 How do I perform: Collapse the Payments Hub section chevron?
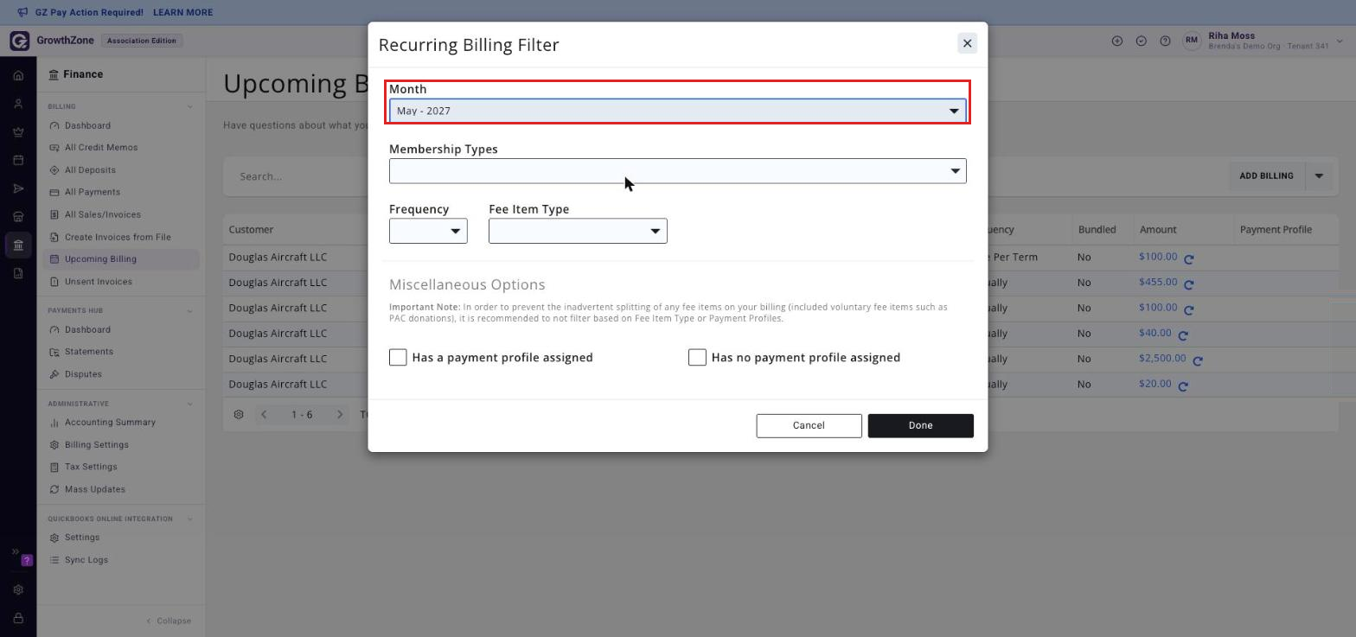(190, 311)
